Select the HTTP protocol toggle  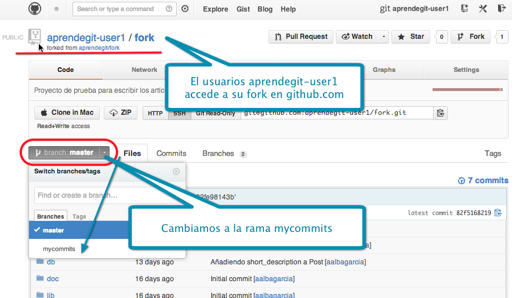(155, 113)
